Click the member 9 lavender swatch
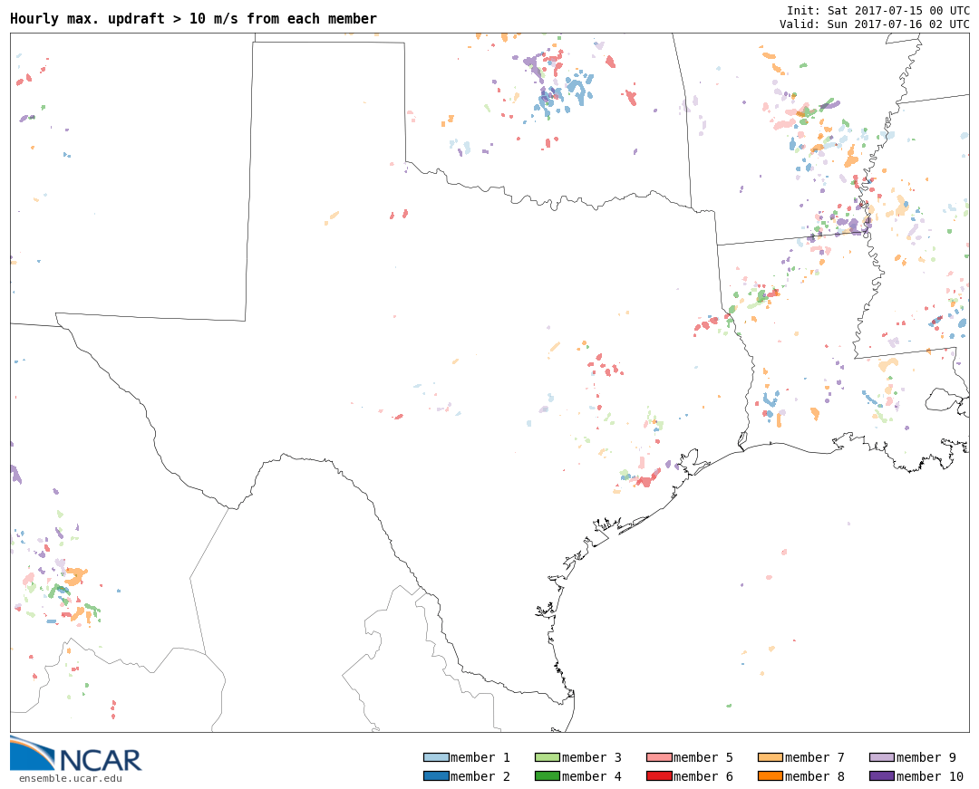 click(x=882, y=757)
